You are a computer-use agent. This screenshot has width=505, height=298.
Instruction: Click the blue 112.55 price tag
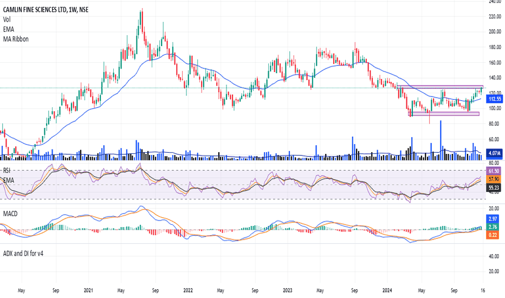coord(494,99)
